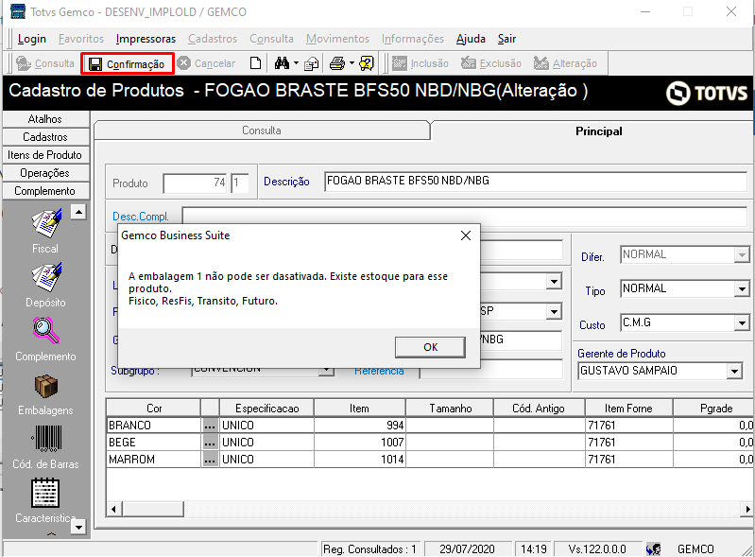Switch to the Consulta tab
The image size is (755, 557).
[x=262, y=131]
